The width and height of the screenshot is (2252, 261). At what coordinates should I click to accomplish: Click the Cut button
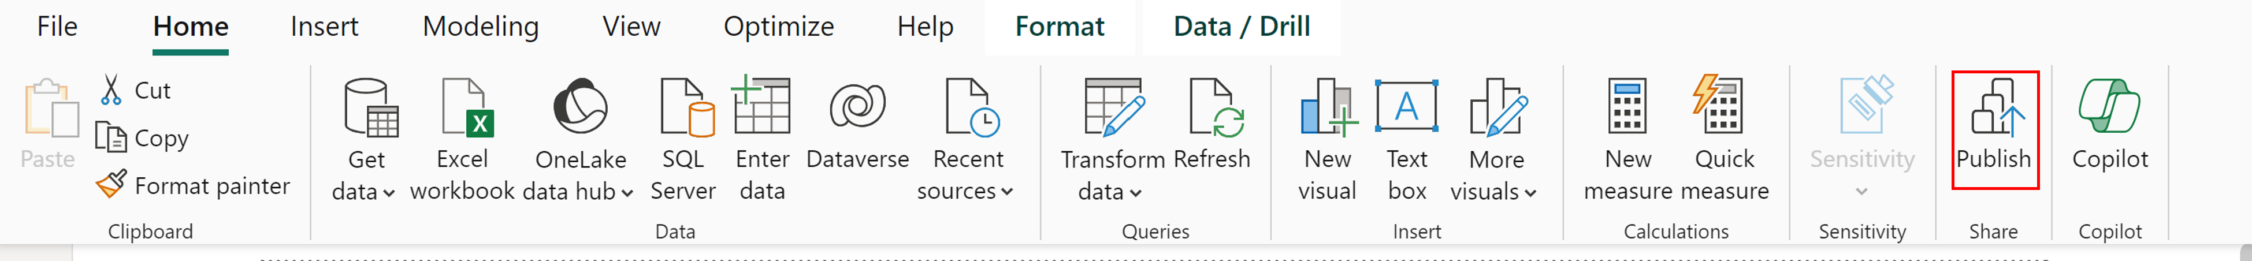[x=135, y=90]
